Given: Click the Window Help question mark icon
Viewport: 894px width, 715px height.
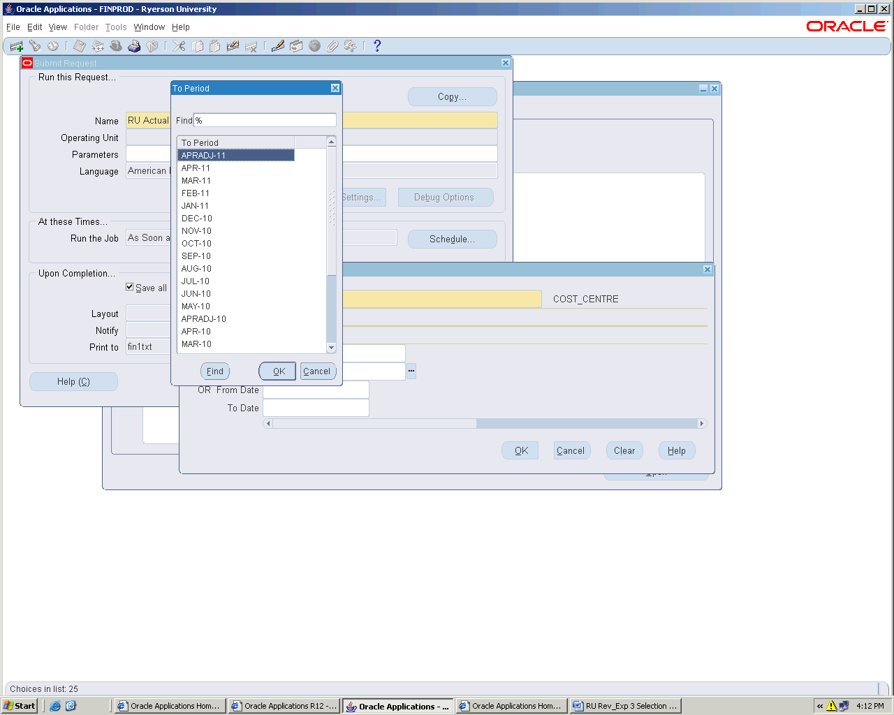Looking at the screenshot, I should tap(377, 46).
